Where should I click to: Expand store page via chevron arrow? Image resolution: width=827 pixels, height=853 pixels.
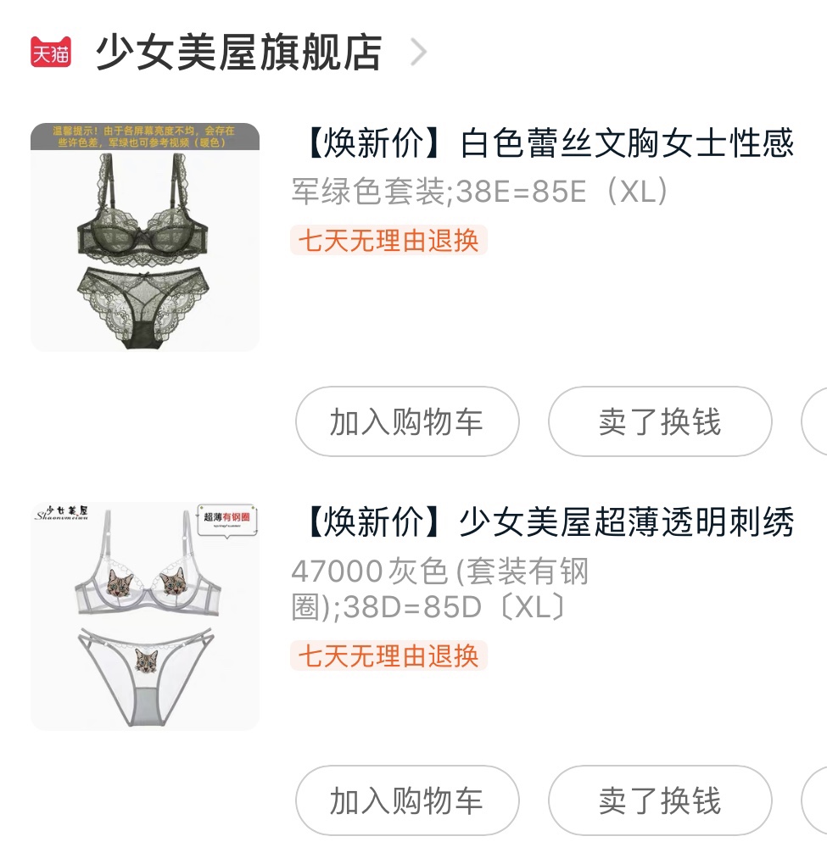[418, 52]
